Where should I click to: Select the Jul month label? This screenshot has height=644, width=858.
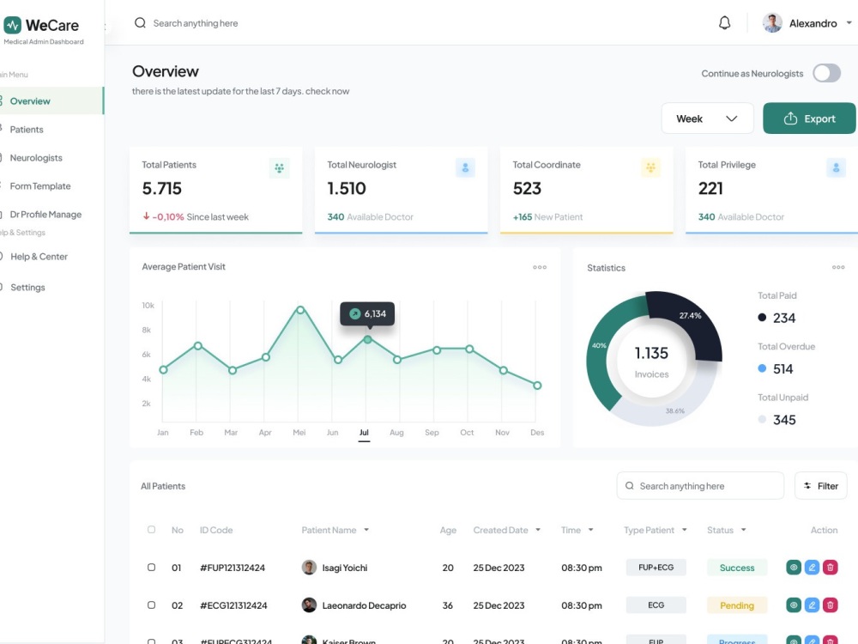[364, 433]
